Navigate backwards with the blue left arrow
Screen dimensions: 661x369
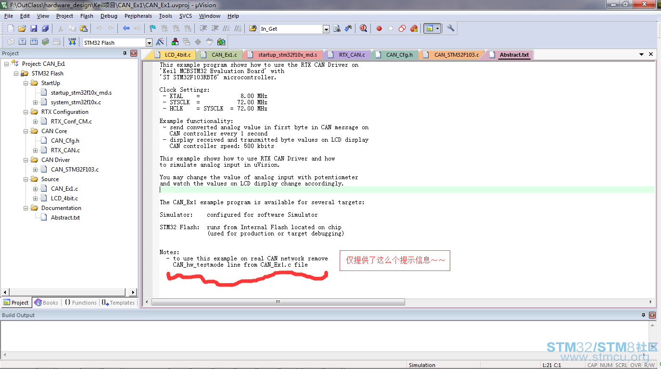(x=126, y=28)
